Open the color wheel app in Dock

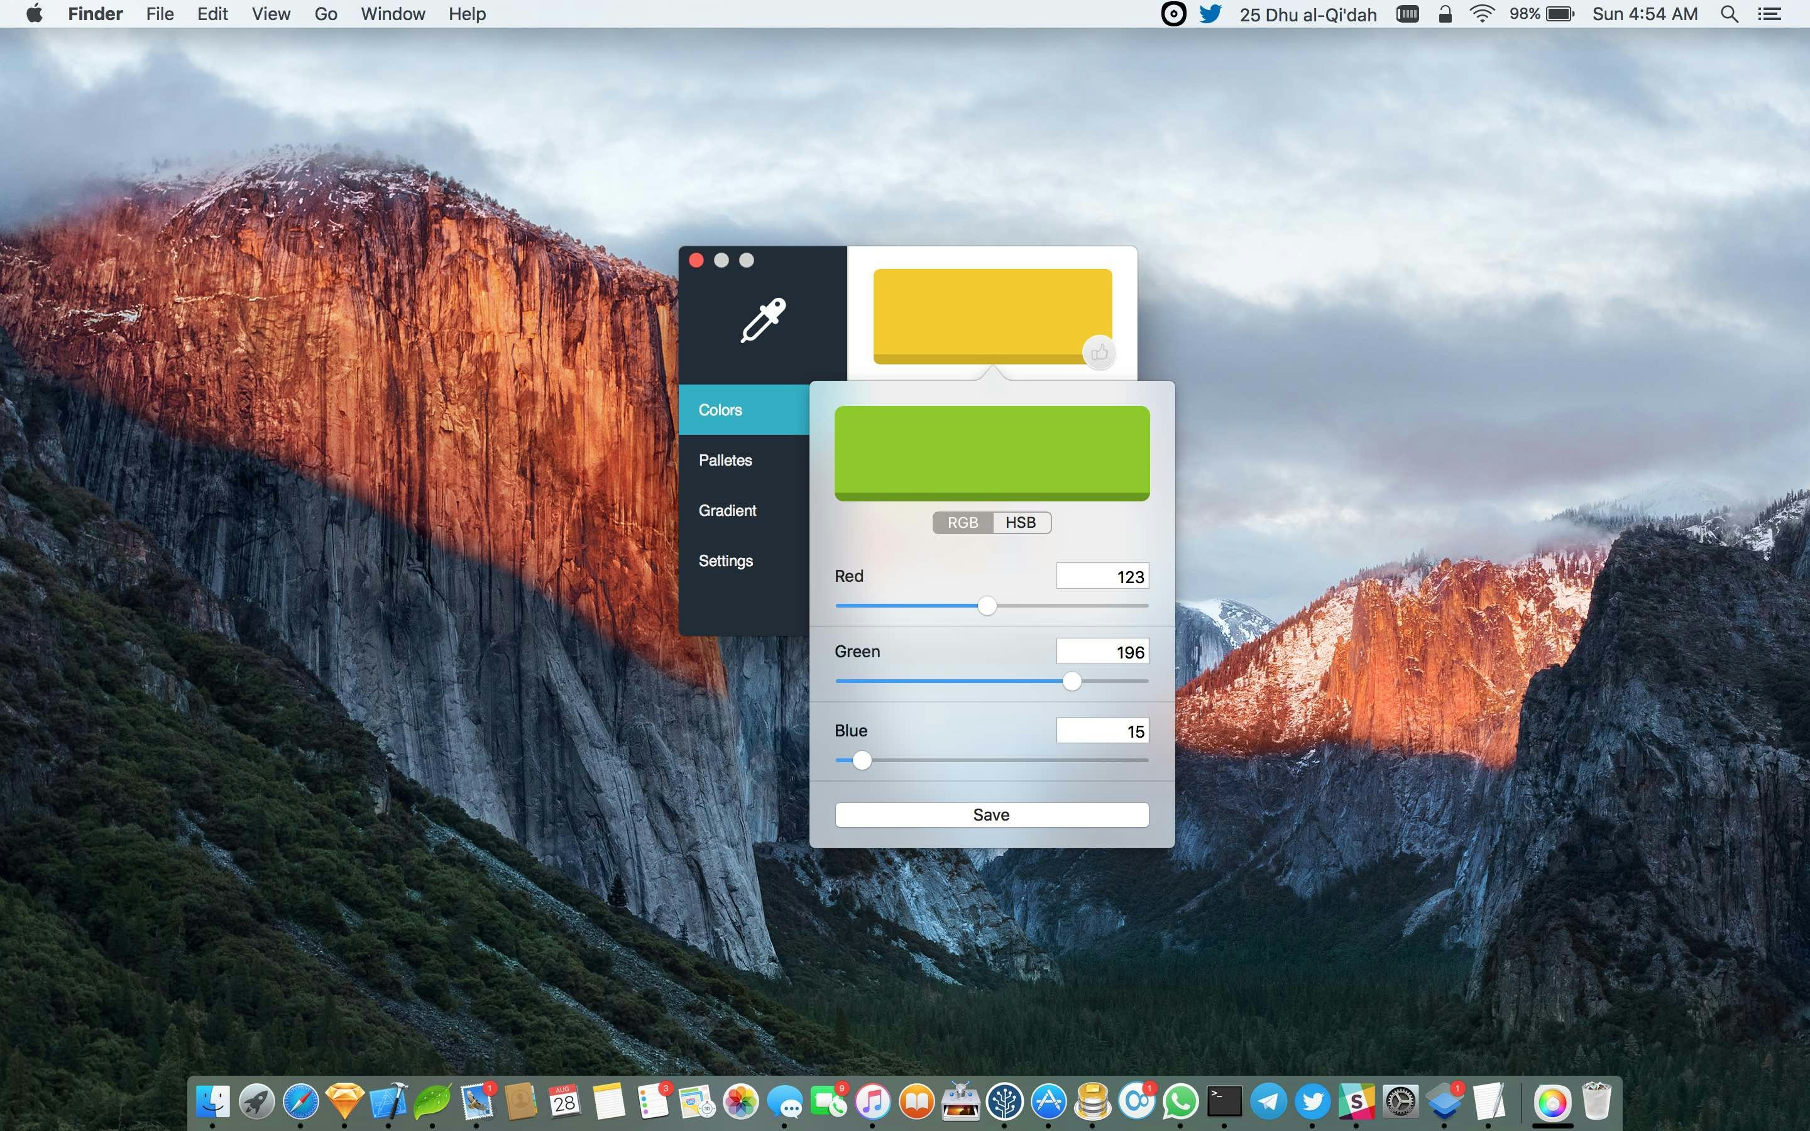click(1552, 1102)
